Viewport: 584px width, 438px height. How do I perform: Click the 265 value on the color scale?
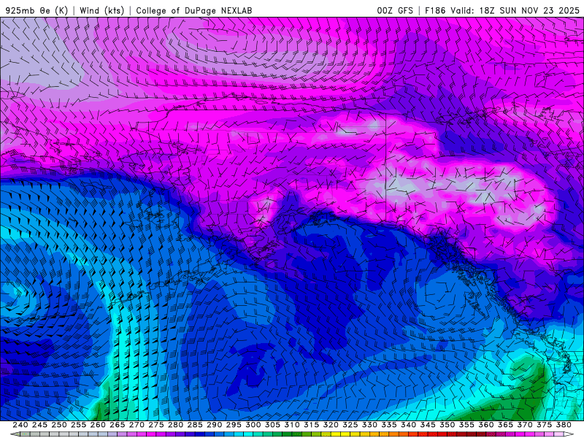[x=117, y=425]
